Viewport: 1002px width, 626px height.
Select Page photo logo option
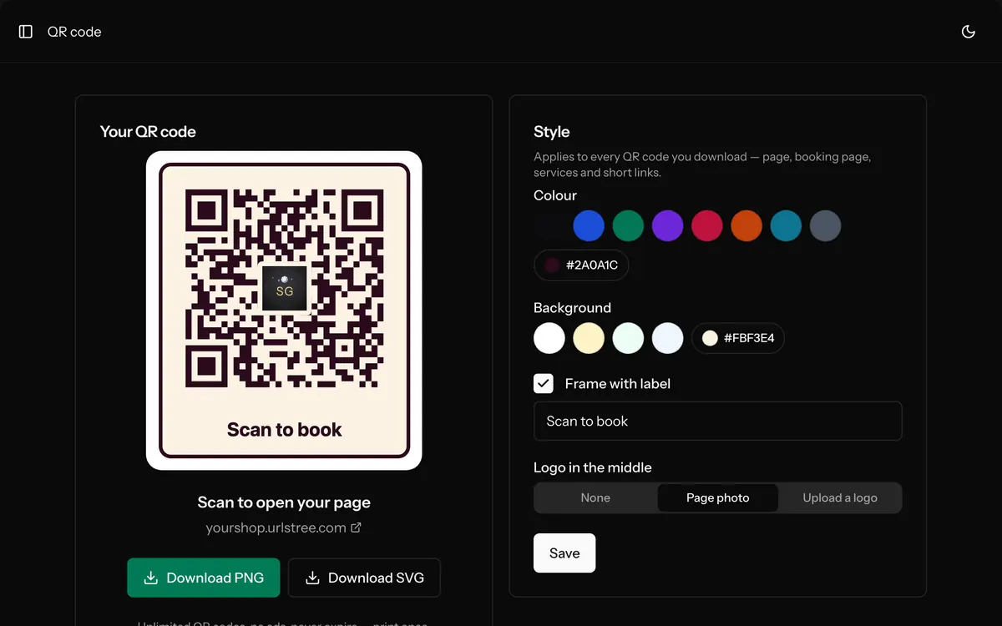[x=718, y=497]
